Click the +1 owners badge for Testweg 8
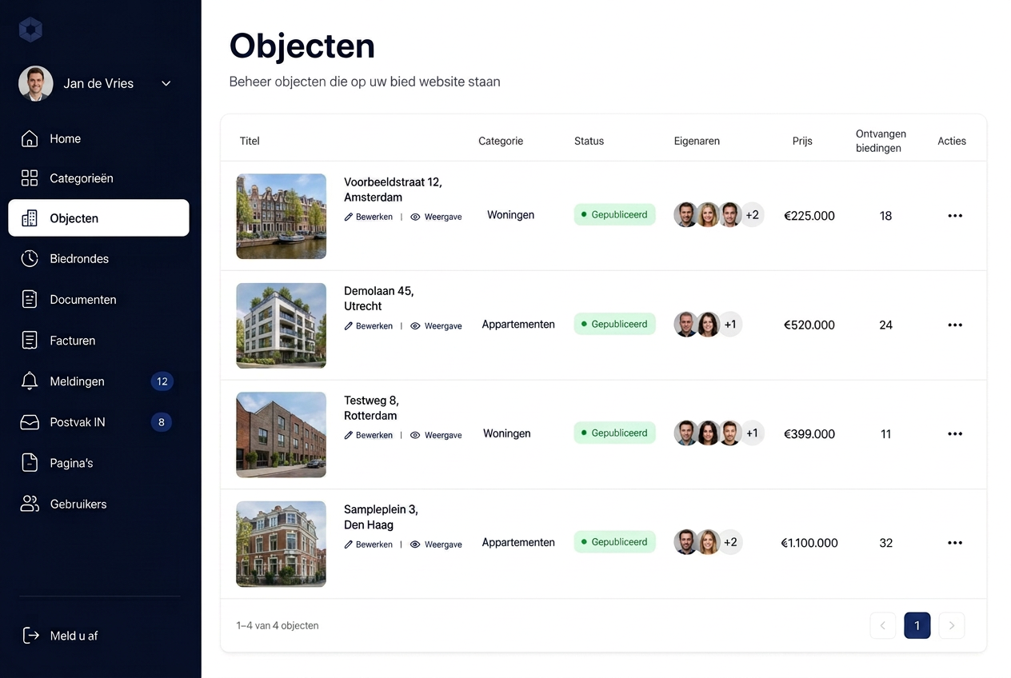The width and height of the screenshot is (1011, 678). click(x=752, y=433)
